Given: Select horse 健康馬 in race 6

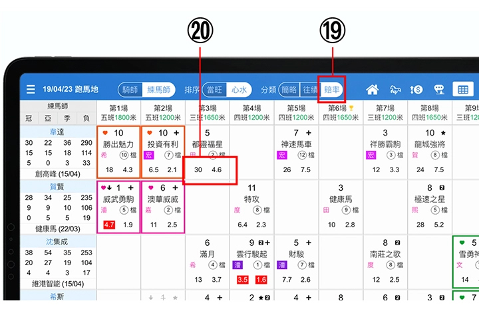Looking at the screenshot, I should pos(341,199).
